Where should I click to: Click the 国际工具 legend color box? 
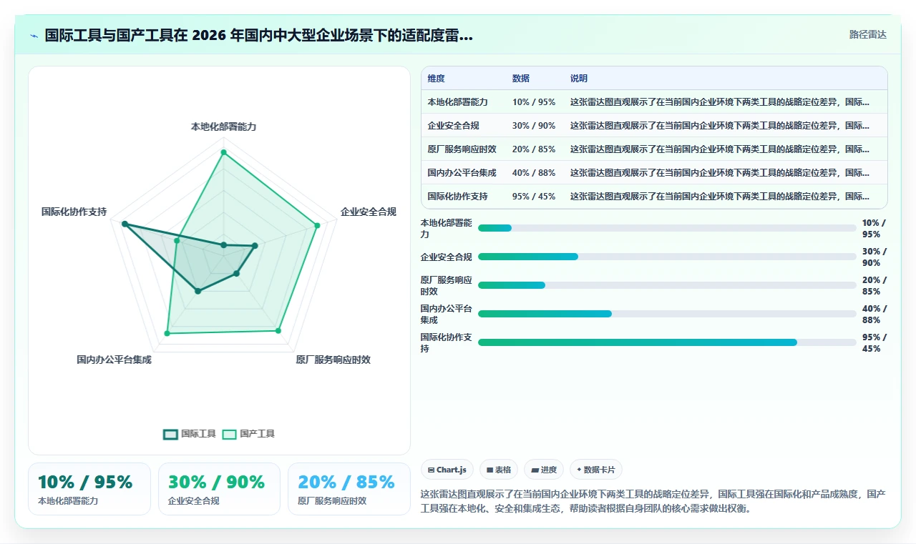pyautogui.click(x=170, y=434)
